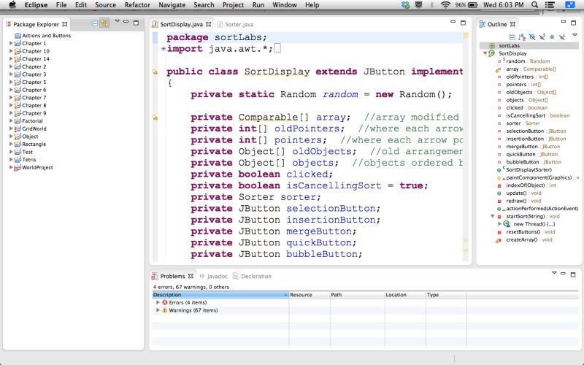
Task: Select Factorial project icon
Action: 18,120
